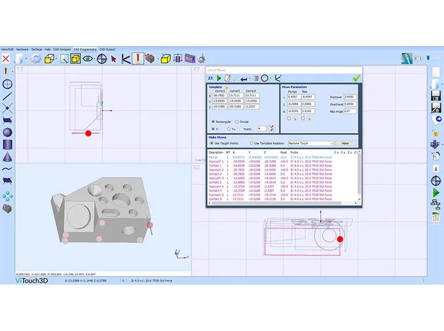The image size is (444, 331).
Task: Select the cone feature icon in left sidebar
Action: pos(8,156)
